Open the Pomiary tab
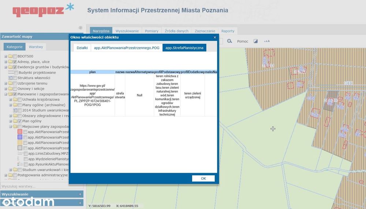Viewport: 366px width, 209px height. click(x=152, y=31)
